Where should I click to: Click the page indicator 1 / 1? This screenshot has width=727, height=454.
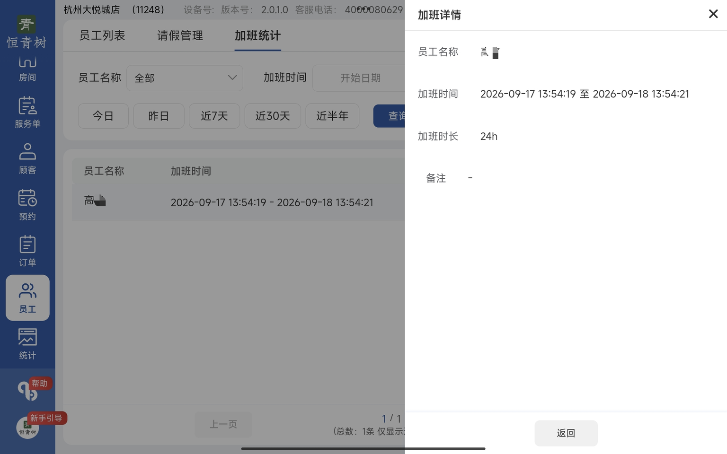391,419
